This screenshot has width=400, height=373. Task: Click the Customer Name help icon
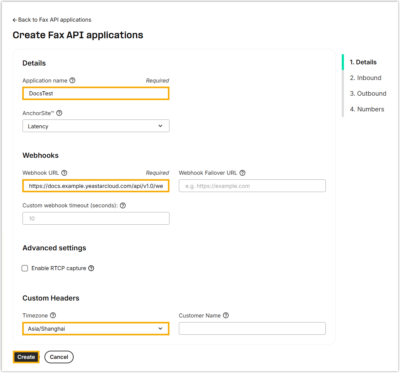(x=226, y=315)
